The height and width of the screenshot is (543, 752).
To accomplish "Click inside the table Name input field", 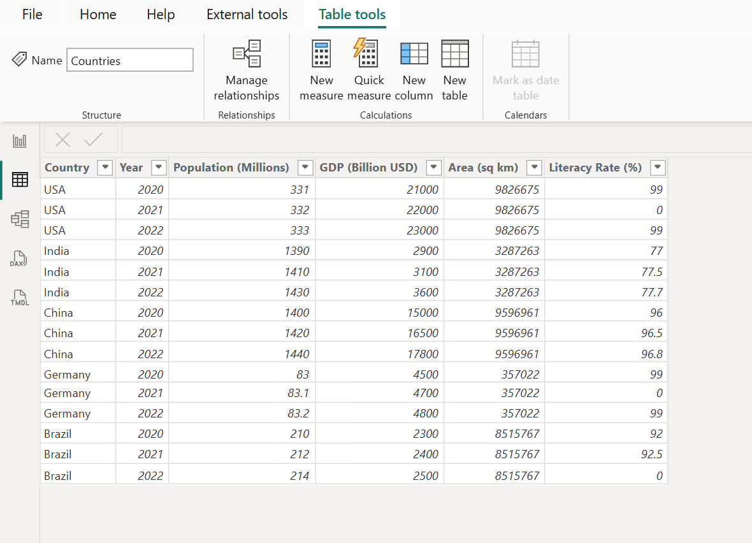I will 129,60.
